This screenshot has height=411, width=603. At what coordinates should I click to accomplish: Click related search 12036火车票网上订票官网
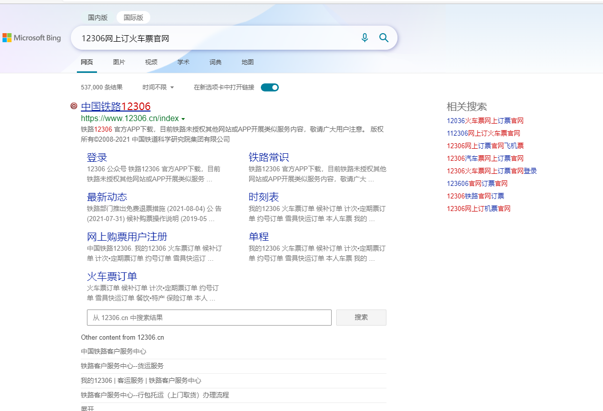click(485, 121)
